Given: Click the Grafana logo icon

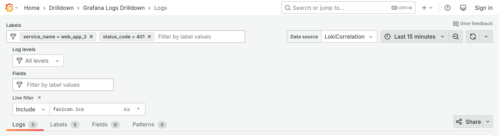Looking at the screenshot, I should [9, 8].
